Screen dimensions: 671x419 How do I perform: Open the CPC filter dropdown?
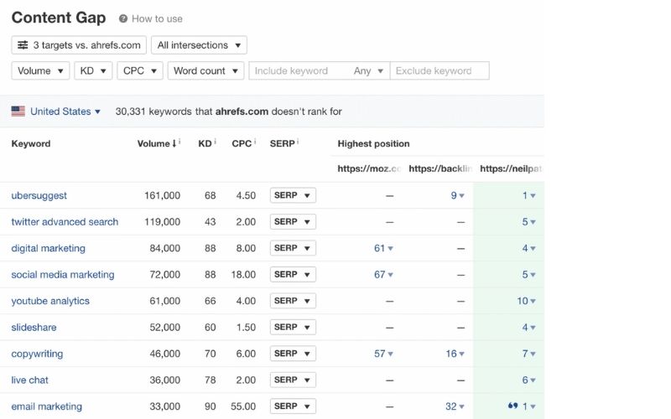pos(140,70)
